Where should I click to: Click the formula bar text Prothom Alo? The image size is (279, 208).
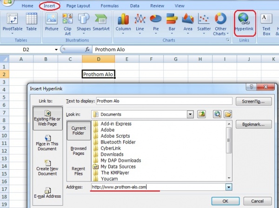coord(110,49)
